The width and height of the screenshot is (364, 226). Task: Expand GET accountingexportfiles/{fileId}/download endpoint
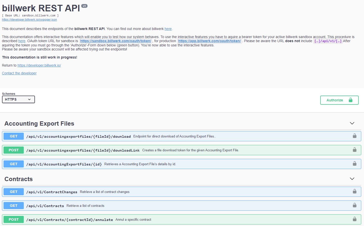[182, 136]
